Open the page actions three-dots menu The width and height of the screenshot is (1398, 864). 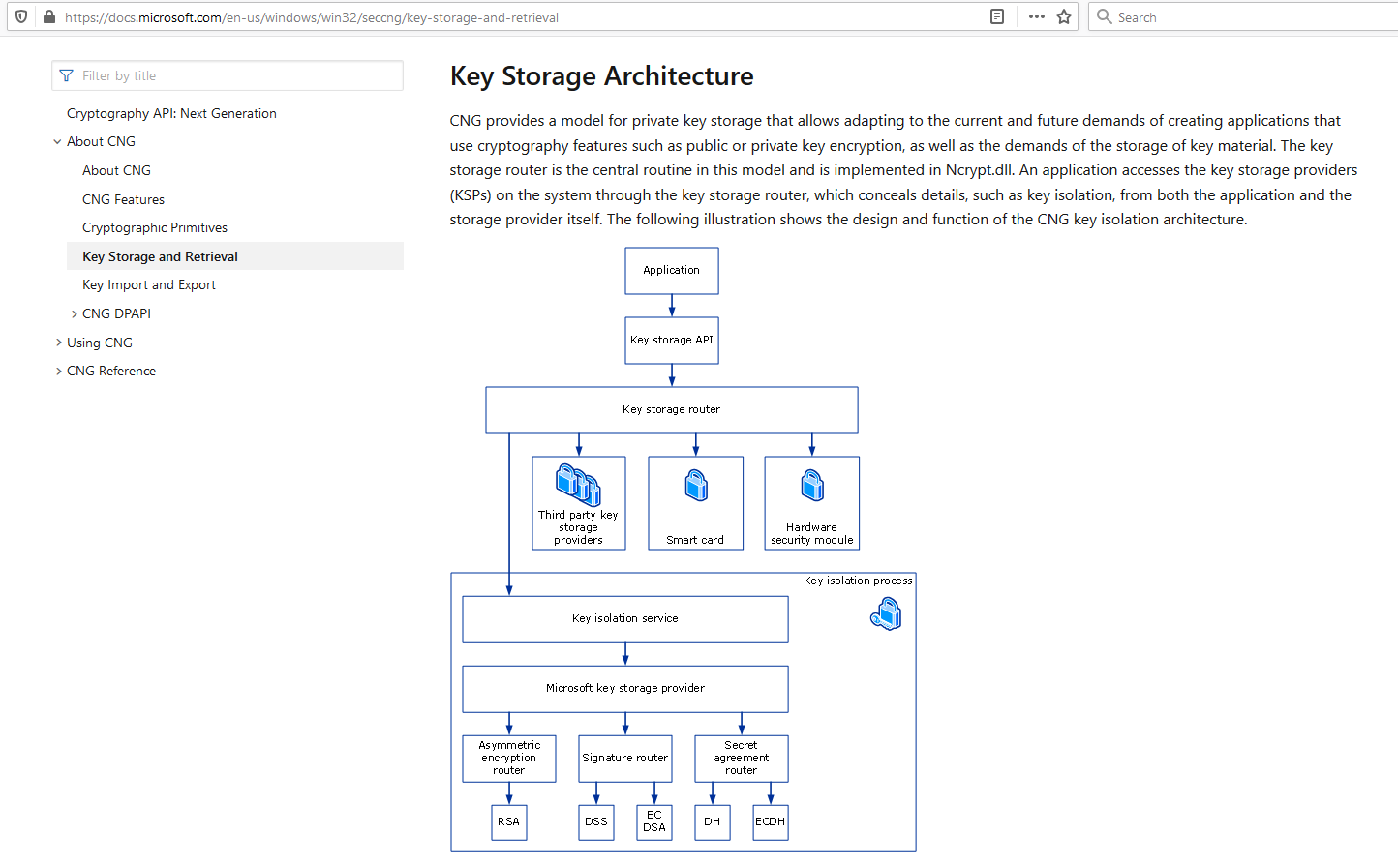click(x=1037, y=16)
